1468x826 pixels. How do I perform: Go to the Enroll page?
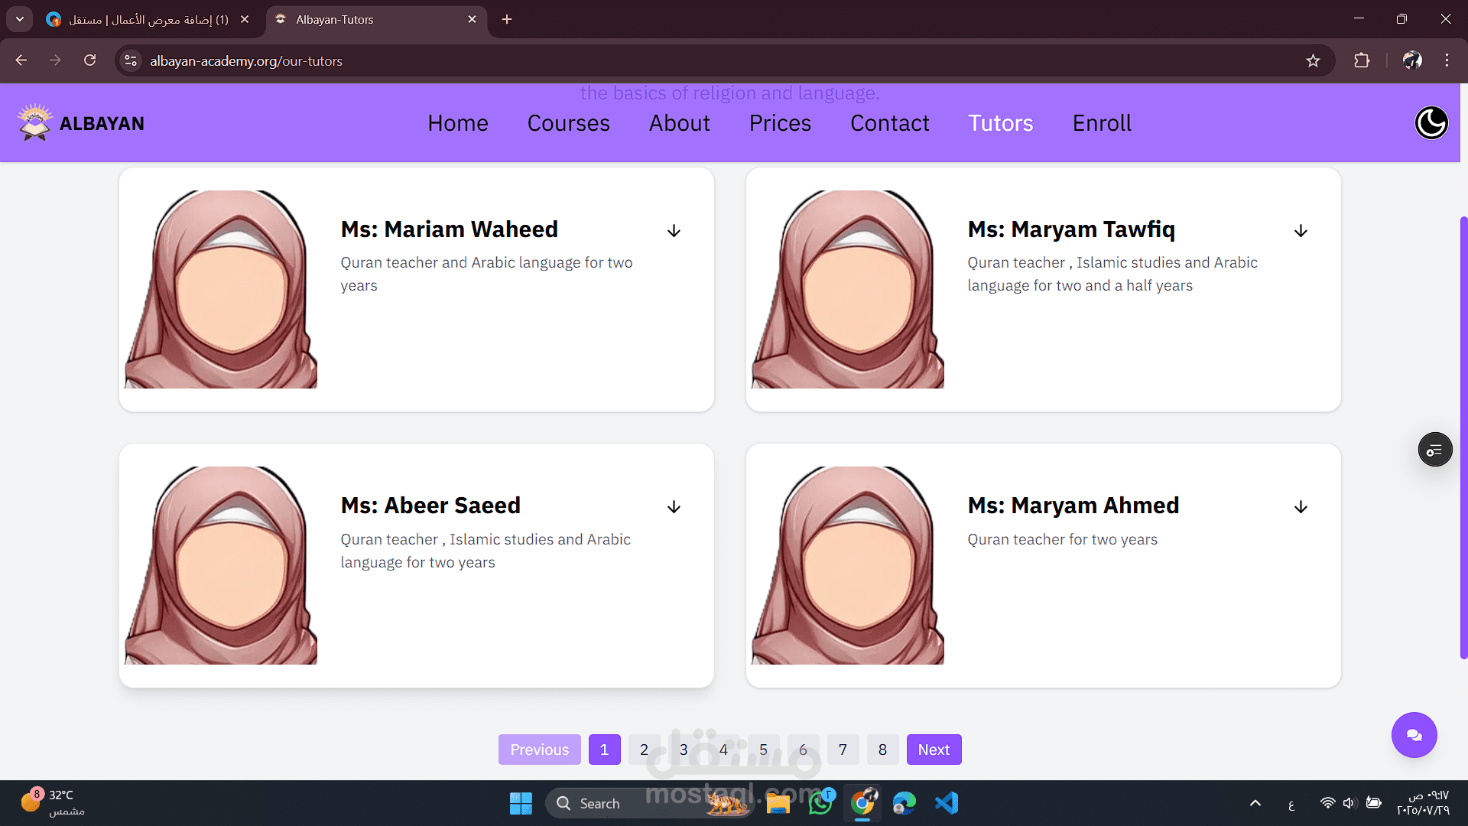tap(1102, 123)
